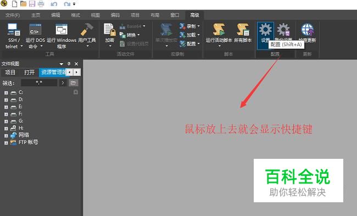Click the browse folder button beside filter
The image size is (357, 216).
[x=73, y=82]
